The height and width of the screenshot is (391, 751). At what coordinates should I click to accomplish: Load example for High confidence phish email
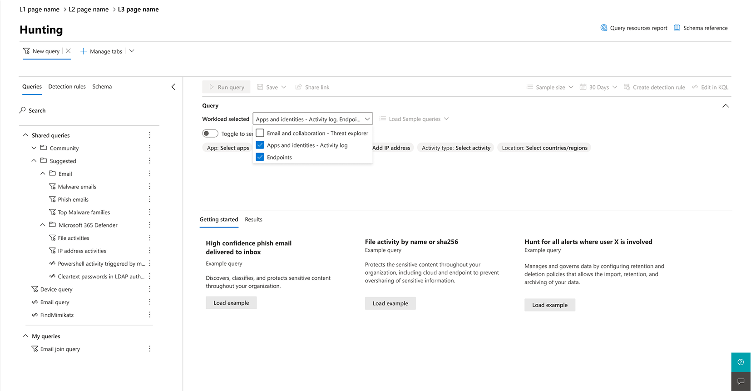tap(231, 303)
